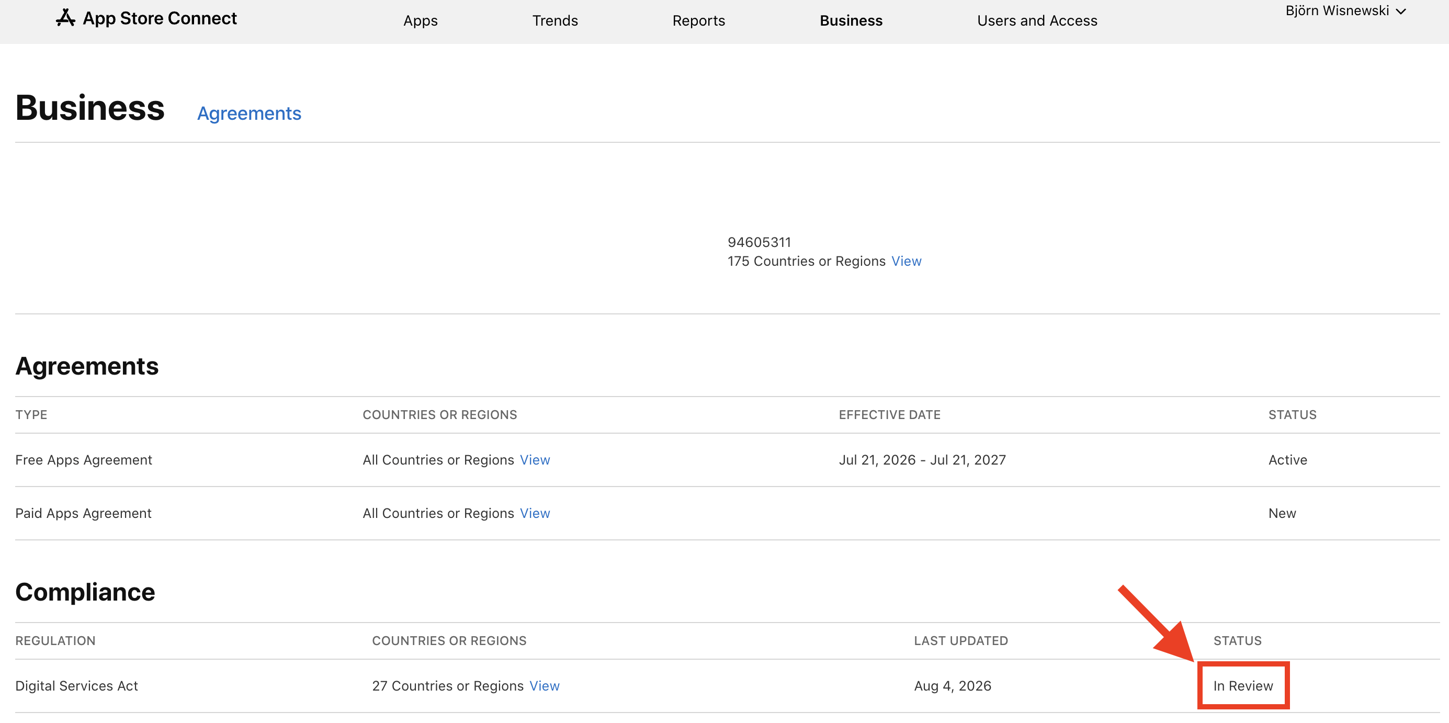Select the effective date Jul 21, 2026 - Jul 21, 2027
The image size is (1449, 723).
pos(922,460)
